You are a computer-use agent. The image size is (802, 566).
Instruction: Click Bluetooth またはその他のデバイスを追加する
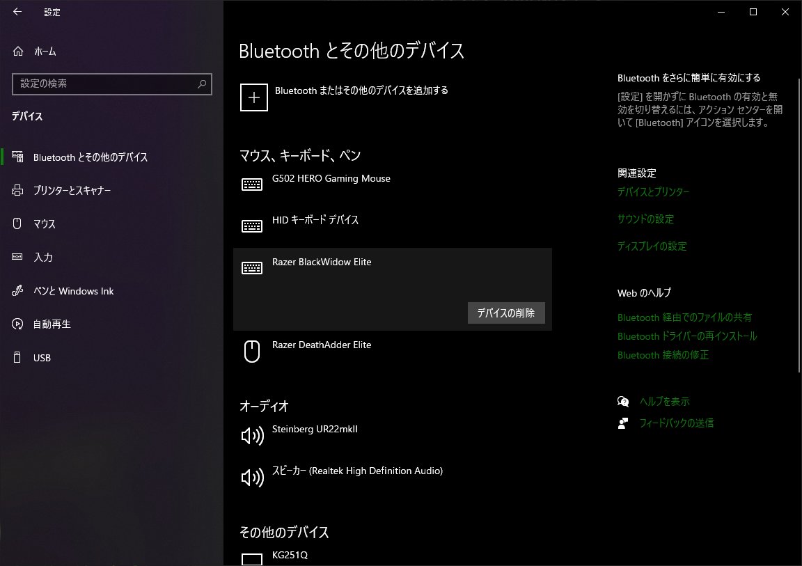(361, 91)
